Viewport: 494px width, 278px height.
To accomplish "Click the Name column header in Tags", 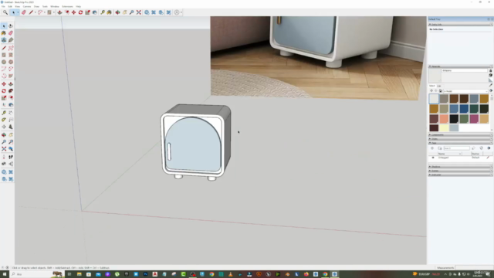I will tap(449, 154).
